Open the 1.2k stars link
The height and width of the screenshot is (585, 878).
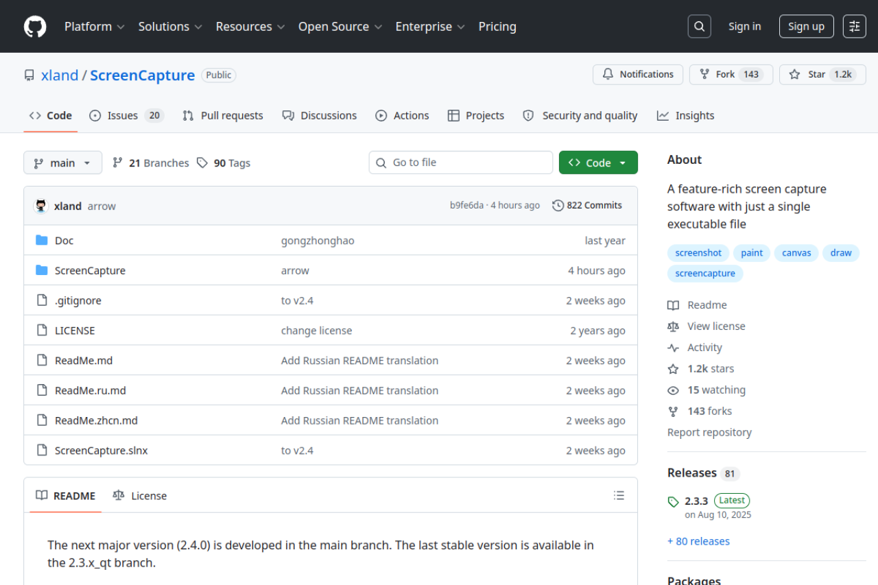pos(711,369)
